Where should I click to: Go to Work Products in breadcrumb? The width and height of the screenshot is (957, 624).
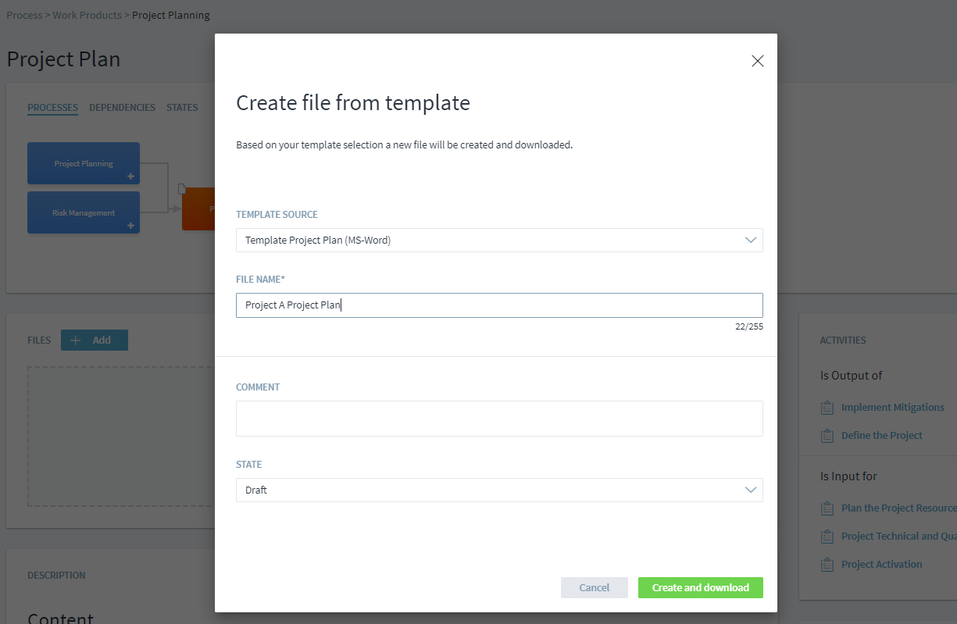point(87,15)
